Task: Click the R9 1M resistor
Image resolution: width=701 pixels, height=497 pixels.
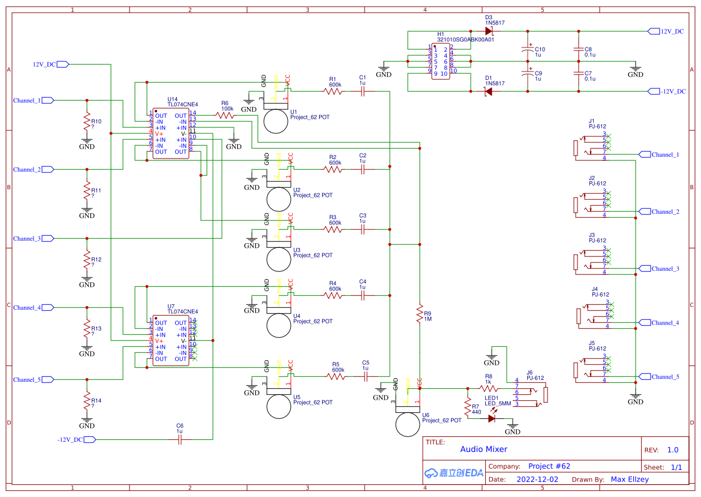Action: [420, 315]
